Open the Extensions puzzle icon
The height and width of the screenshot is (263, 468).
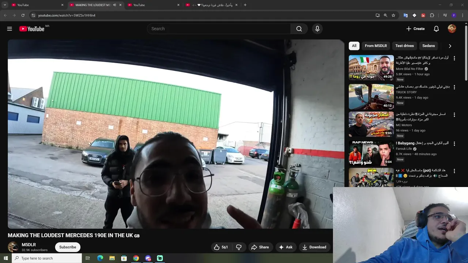point(432,15)
